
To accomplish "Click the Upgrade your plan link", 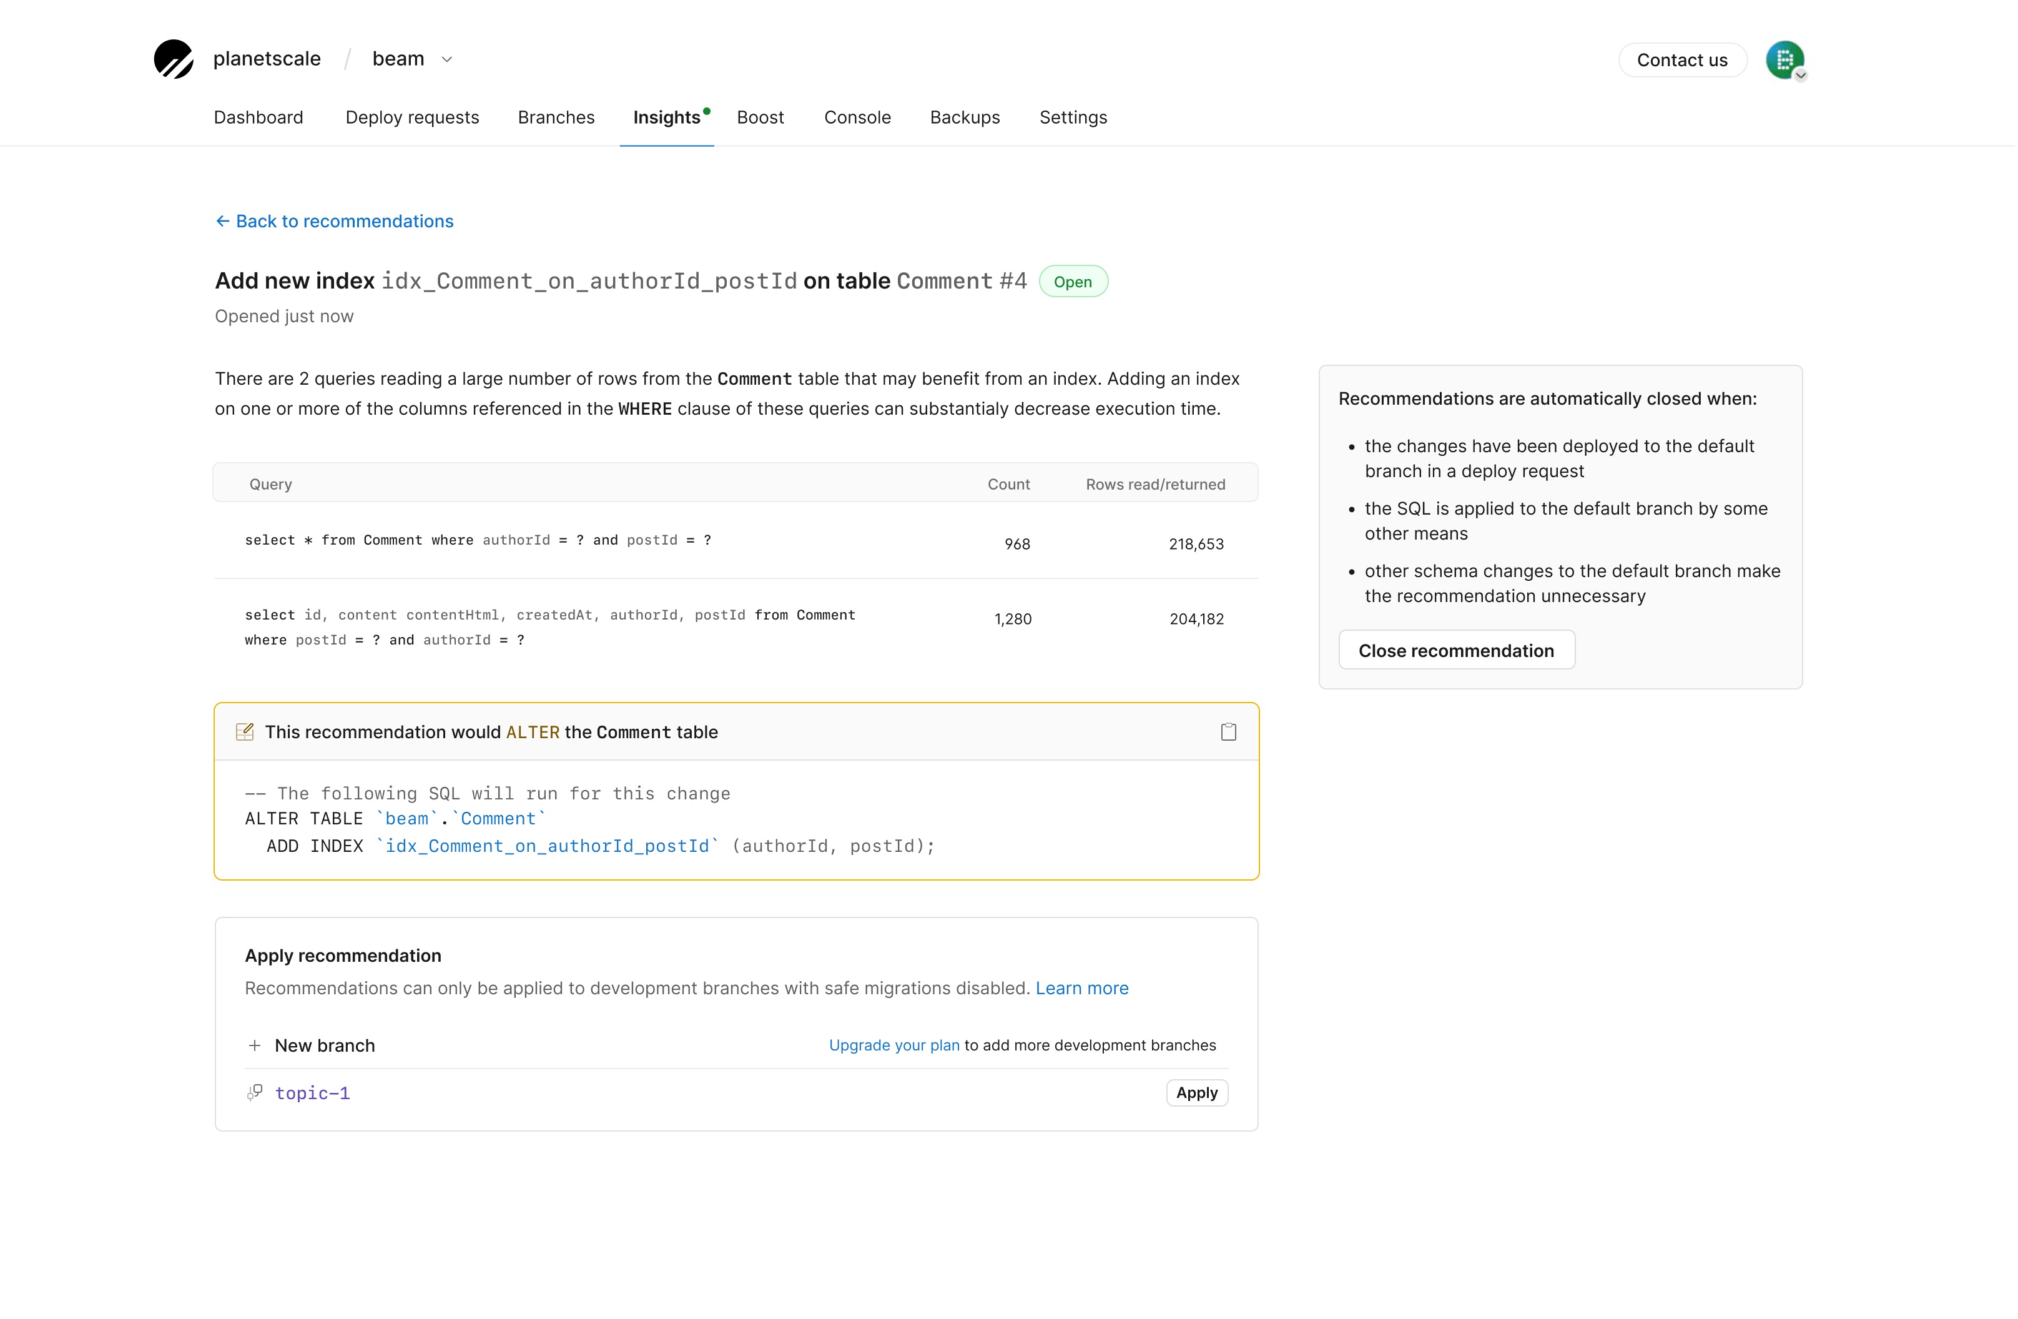I will pos(893,1045).
